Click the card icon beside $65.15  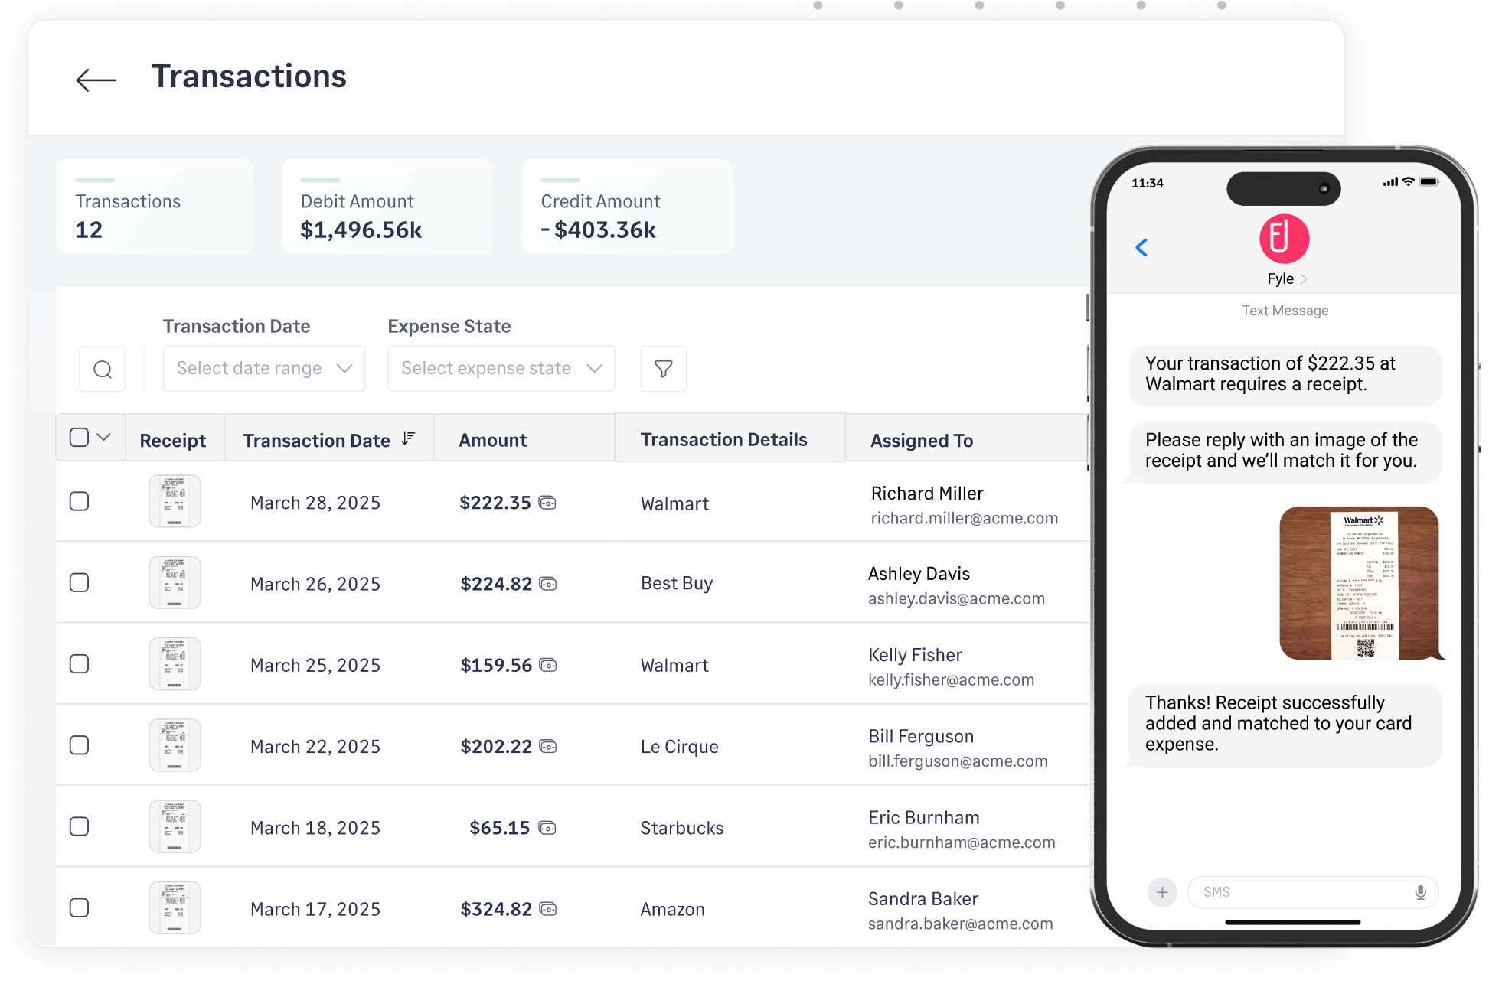[x=547, y=827]
